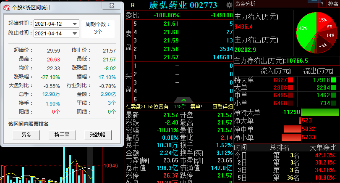
Task: Click the green 特大单 outflow color block
Action: click(333, 80)
